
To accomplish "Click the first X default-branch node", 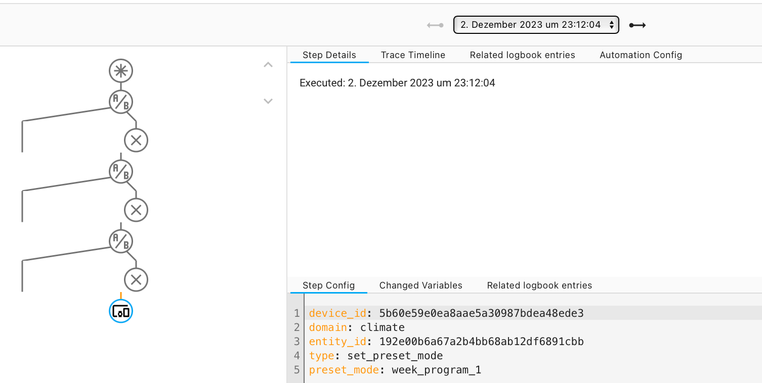I will tap(136, 140).
